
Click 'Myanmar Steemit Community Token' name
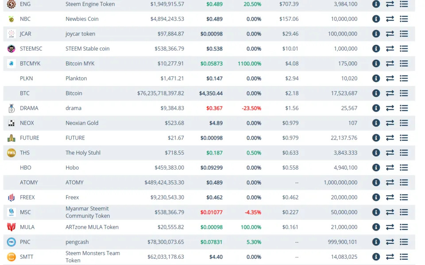(x=88, y=212)
